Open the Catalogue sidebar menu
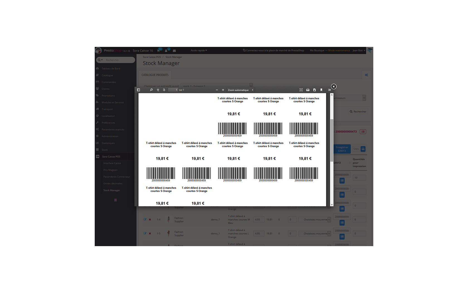The width and height of the screenshot is (468, 293). click(x=107, y=75)
